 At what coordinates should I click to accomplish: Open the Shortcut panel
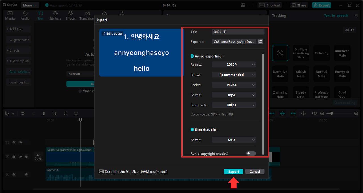click(x=269, y=5)
